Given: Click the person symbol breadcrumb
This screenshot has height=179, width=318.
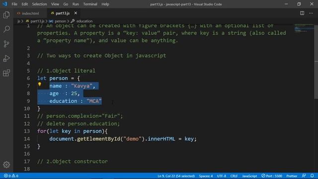Looking at the screenshot, I should tap(60, 21).
